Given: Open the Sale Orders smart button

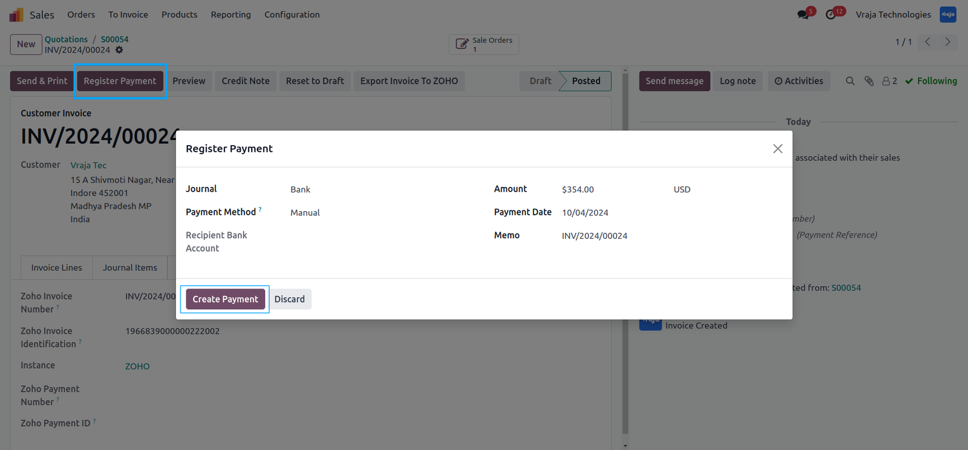Looking at the screenshot, I should pyautogui.click(x=484, y=44).
